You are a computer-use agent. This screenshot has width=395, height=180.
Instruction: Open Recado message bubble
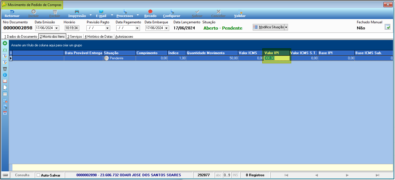150,14
